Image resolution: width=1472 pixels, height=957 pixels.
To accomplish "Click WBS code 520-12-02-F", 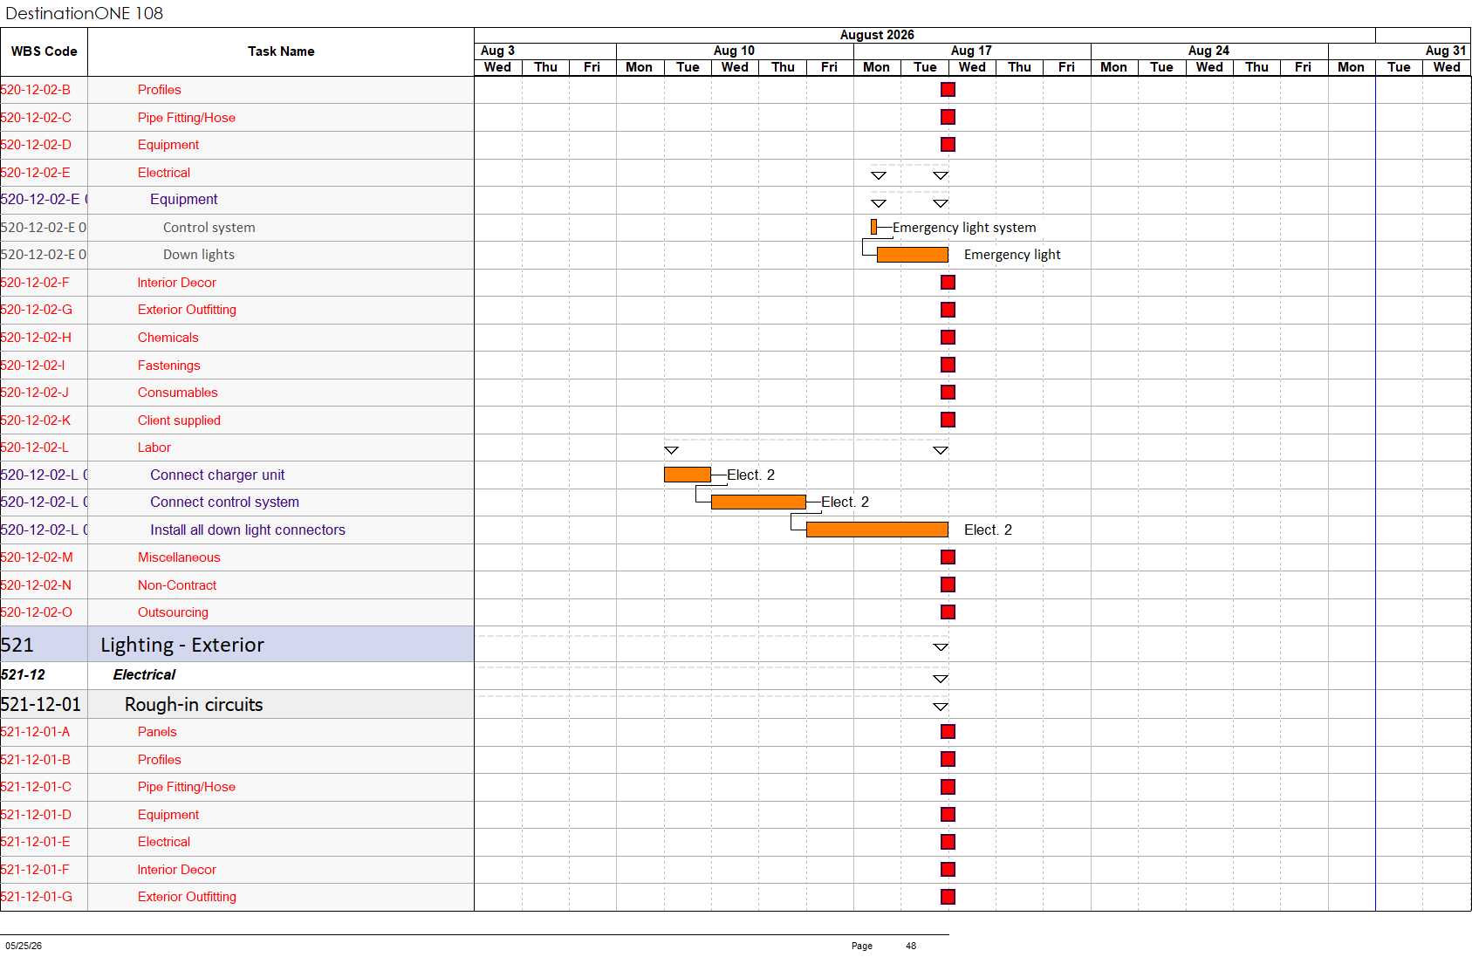I will [35, 283].
